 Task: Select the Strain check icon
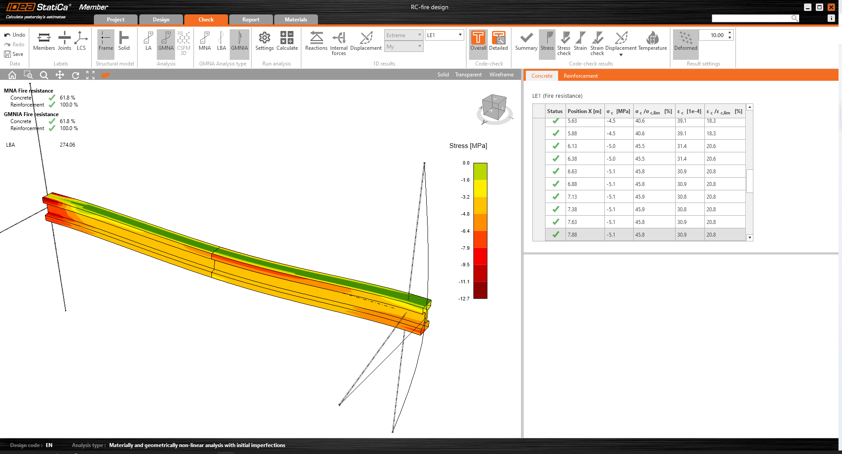597,43
